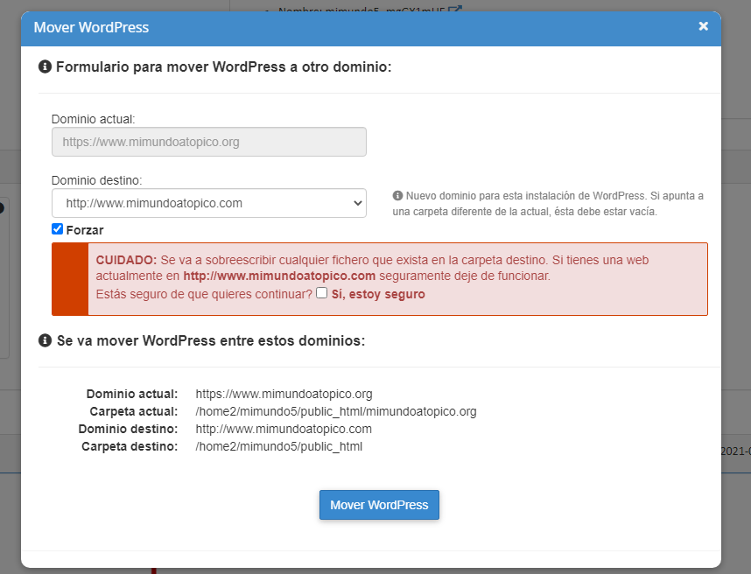Click 'Mover WordPress' dialog title
Screen dimensions: 751x574
(91, 27)
